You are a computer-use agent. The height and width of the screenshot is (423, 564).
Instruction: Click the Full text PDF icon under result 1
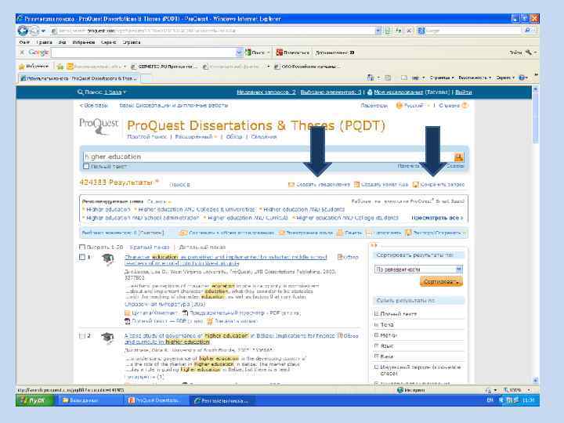[x=127, y=321]
